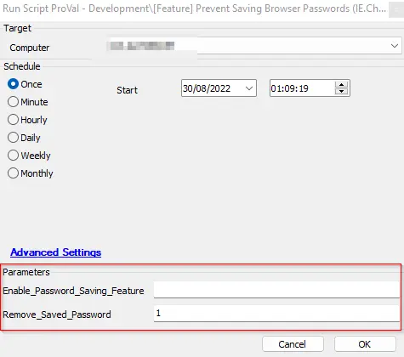
Task: Click the window title bar button
Action: point(396,10)
